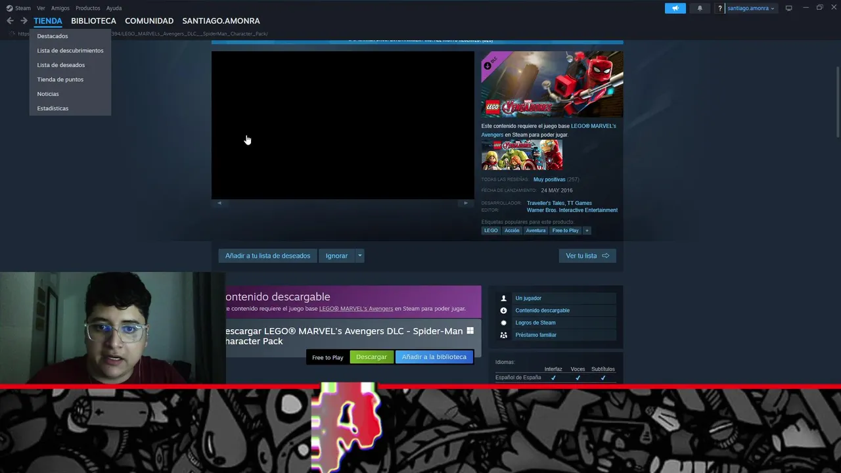Screen dimensions: 841x473
Task: Click the Free to Play price label
Action: (328, 357)
